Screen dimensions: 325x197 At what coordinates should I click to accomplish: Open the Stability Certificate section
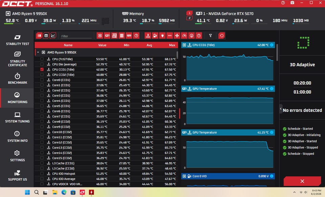pyautogui.click(x=17, y=59)
